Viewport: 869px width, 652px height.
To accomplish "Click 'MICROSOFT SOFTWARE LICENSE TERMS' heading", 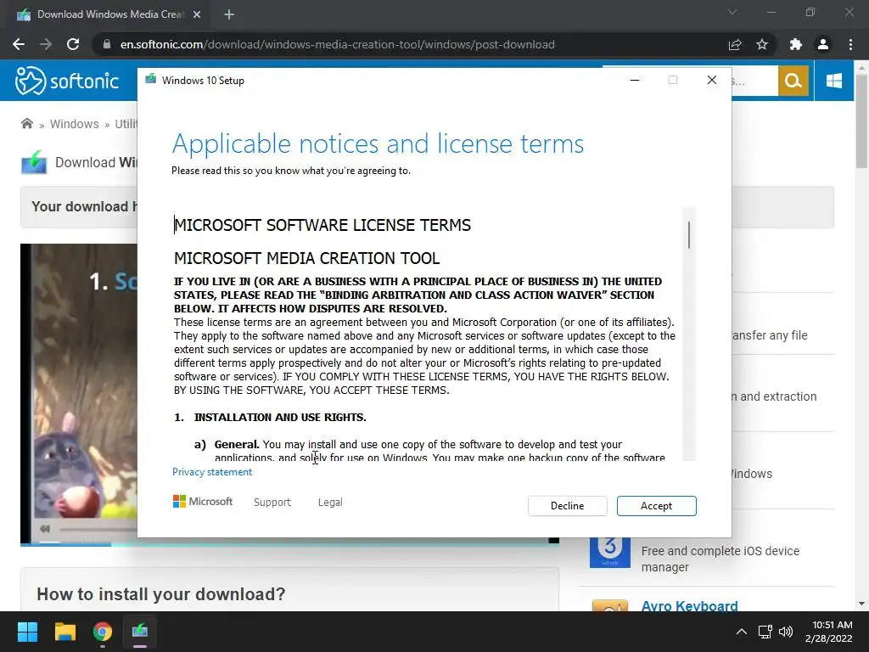I will [x=322, y=225].
